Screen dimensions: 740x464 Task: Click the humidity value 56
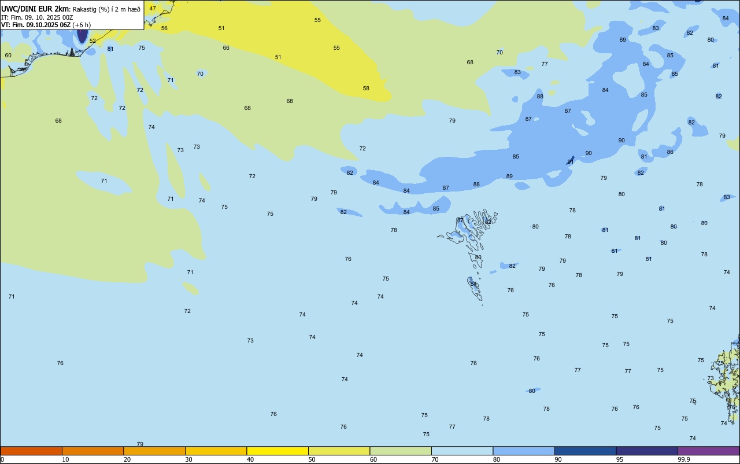point(164,28)
